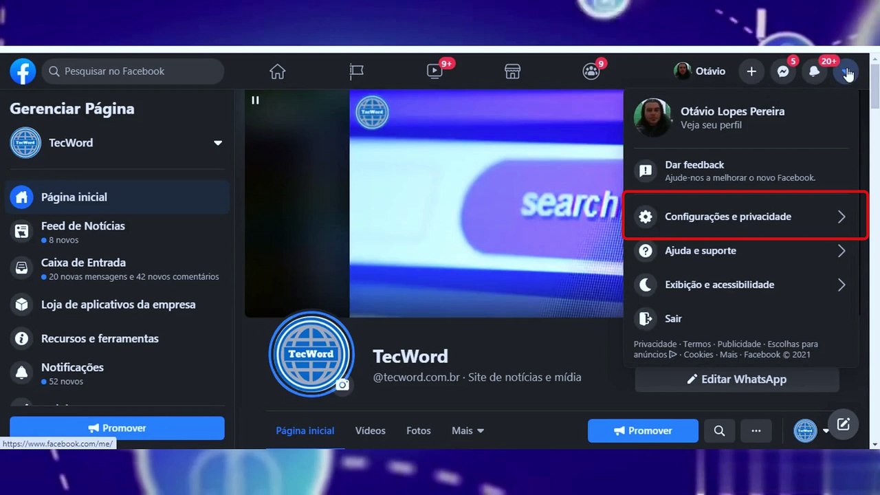This screenshot has height=495, width=880.
Task: Click the Editar WhatsApp button
Action: click(x=737, y=379)
